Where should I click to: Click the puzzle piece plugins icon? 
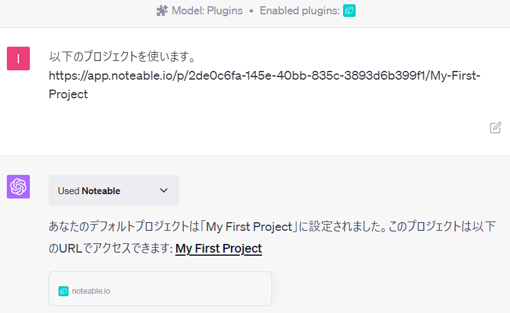coord(162,11)
